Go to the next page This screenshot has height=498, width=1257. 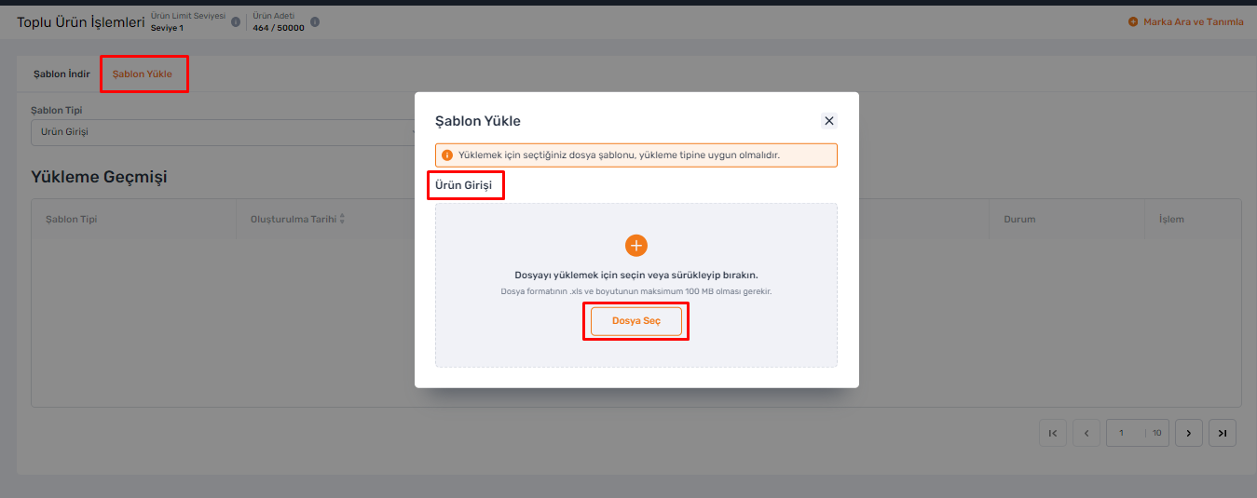(x=1189, y=433)
